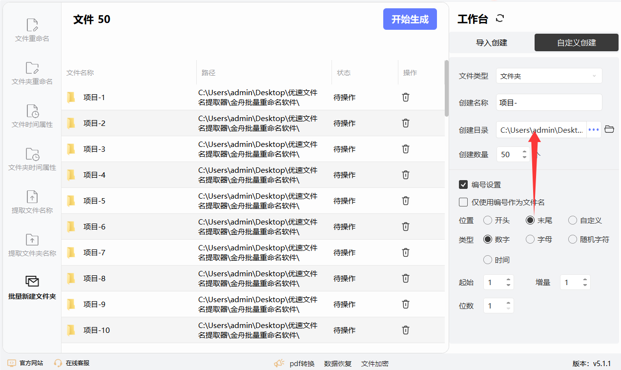Screen dimensions: 621x370
Task: Switch to the 导入创建 tab
Action: 492,42
